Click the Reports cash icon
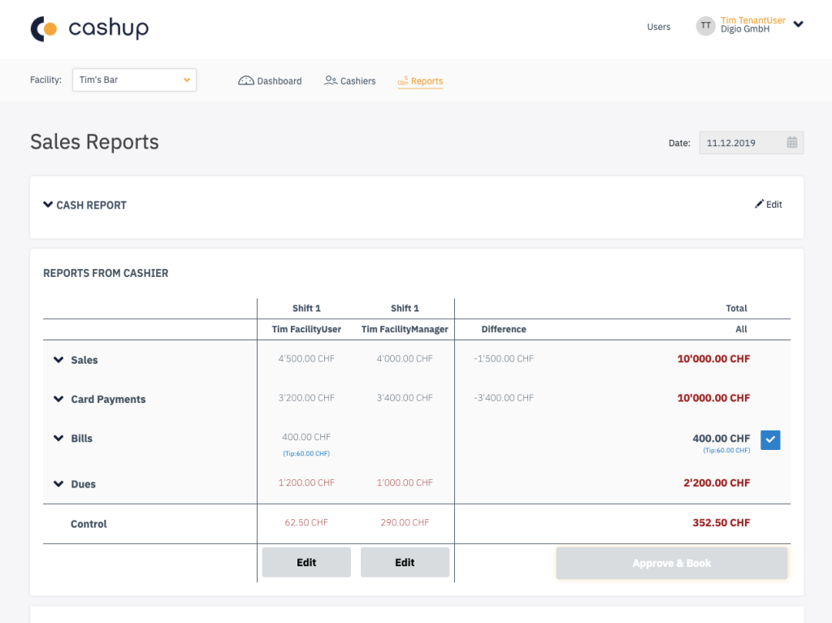This screenshot has height=623, width=832. (x=403, y=80)
